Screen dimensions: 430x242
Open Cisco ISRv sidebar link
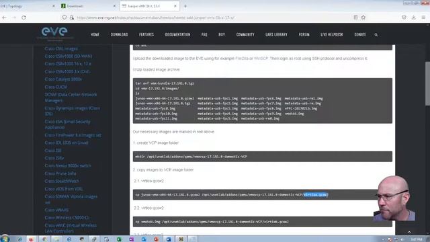pyautogui.click(x=54, y=158)
